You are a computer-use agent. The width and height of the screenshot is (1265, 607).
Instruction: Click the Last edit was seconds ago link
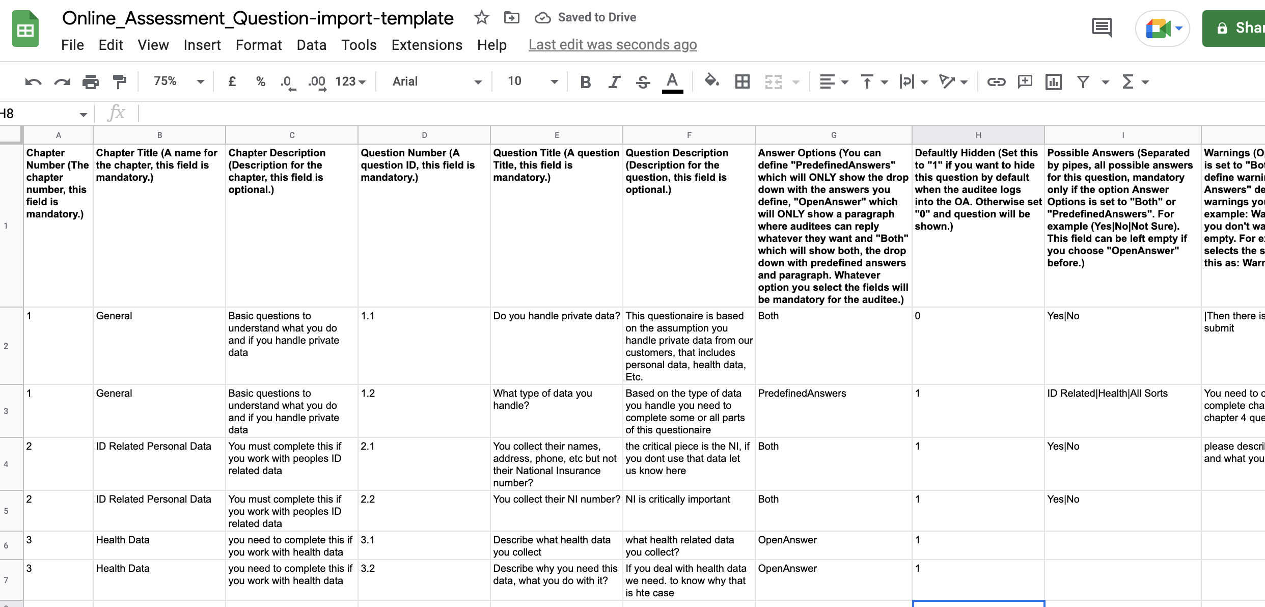tap(613, 45)
